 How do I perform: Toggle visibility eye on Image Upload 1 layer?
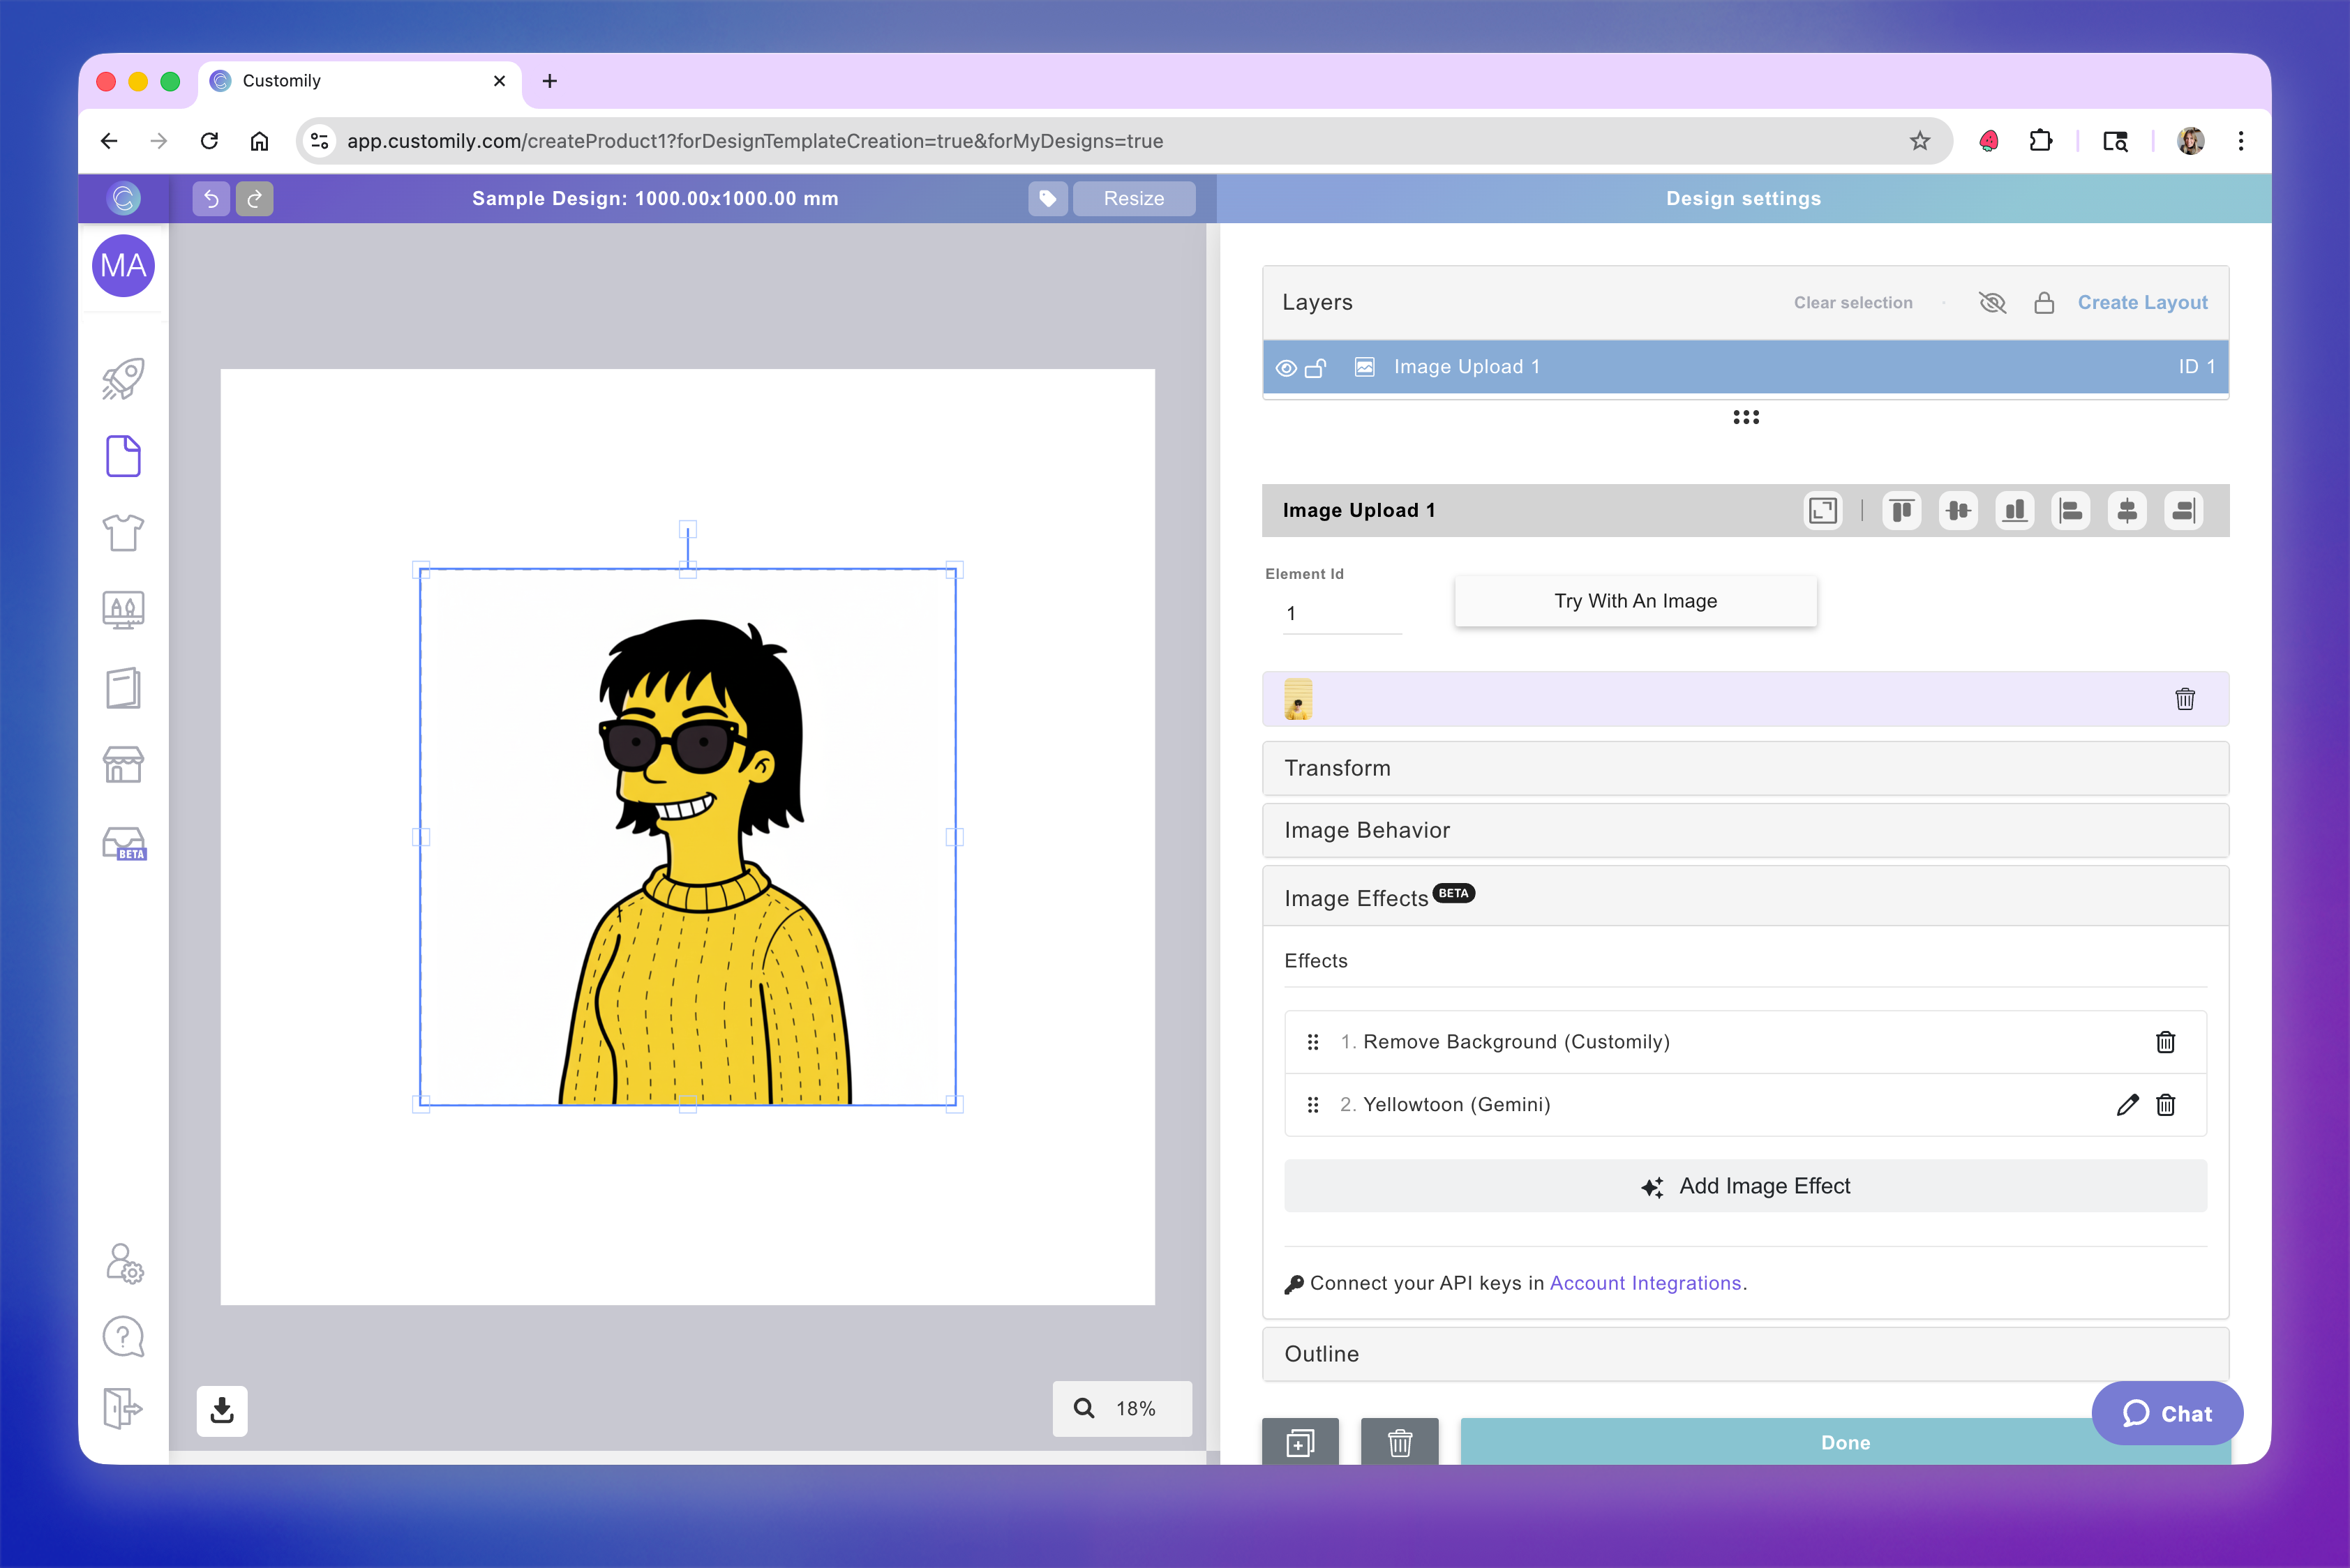(1287, 368)
